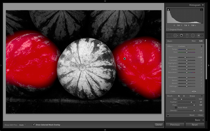Open the Effect Custom preset dropdown

182,46
